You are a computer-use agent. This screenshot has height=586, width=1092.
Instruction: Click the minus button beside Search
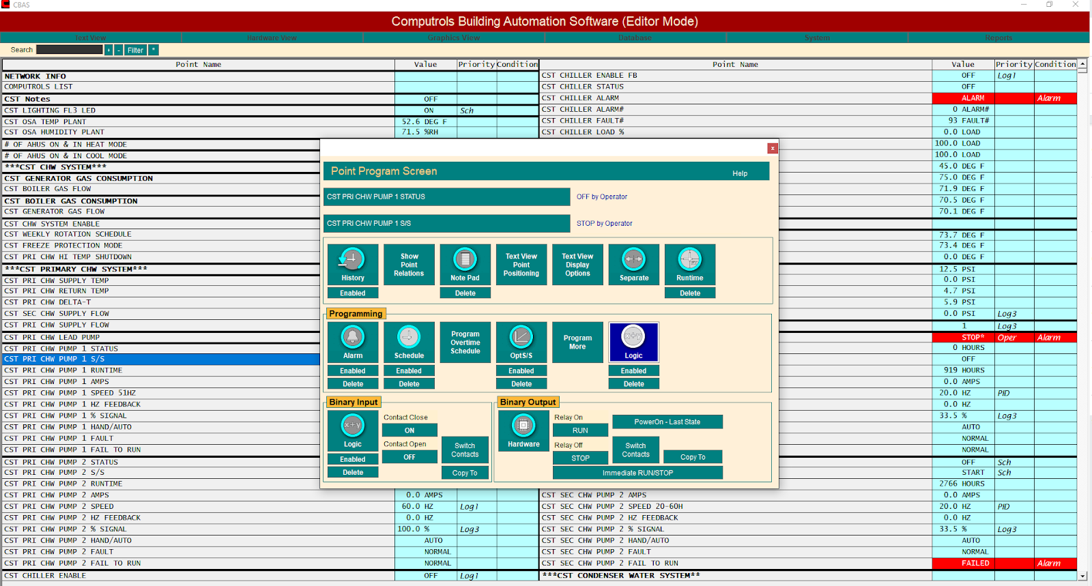pyautogui.click(x=119, y=50)
